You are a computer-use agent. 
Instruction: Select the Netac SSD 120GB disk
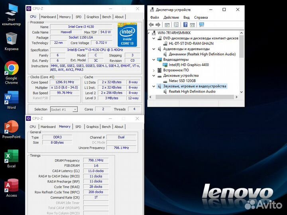[x=182, y=81]
